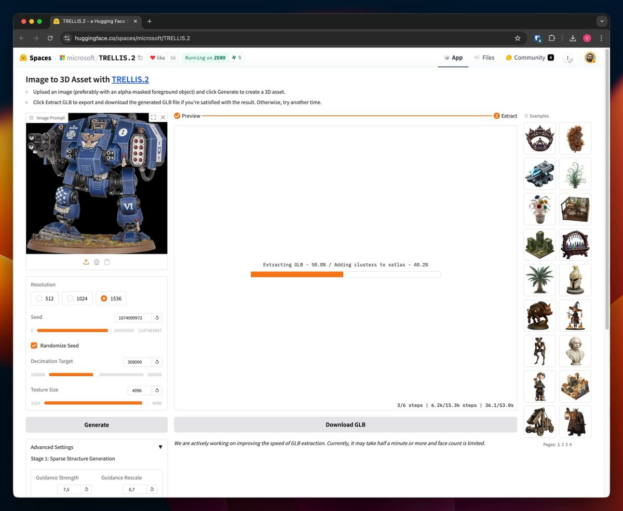Bookmark this page with the star icon
Image resolution: width=623 pixels, height=511 pixels.
click(518, 38)
